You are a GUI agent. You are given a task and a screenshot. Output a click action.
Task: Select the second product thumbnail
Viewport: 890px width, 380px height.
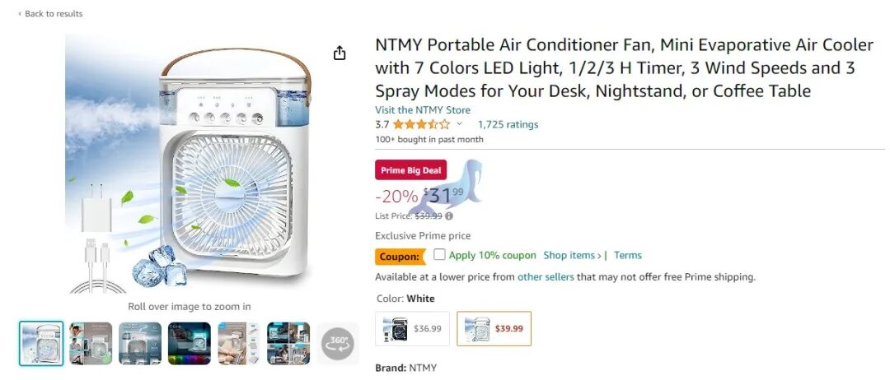[91, 343]
